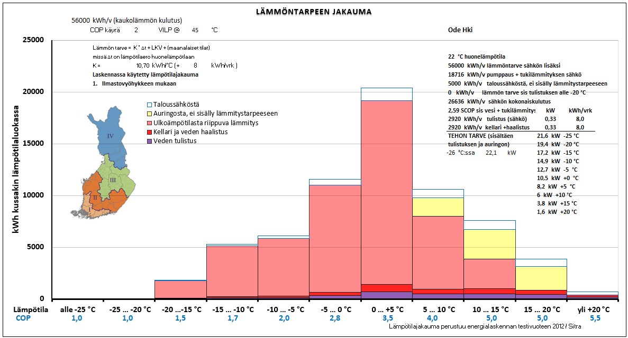Click the COP value 3,5
The width and height of the screenshot is (628, 338).
coord(388,318)
